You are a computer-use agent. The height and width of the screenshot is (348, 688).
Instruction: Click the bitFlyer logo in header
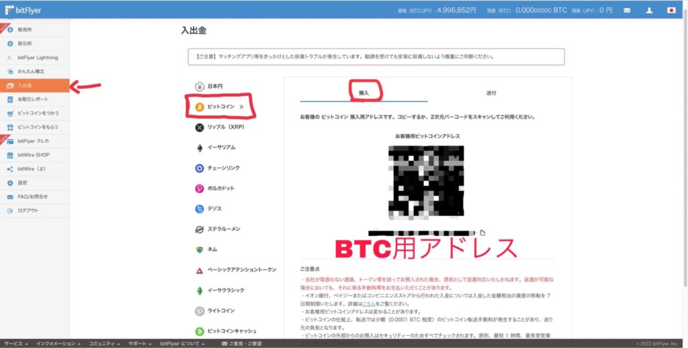point(23,10)
